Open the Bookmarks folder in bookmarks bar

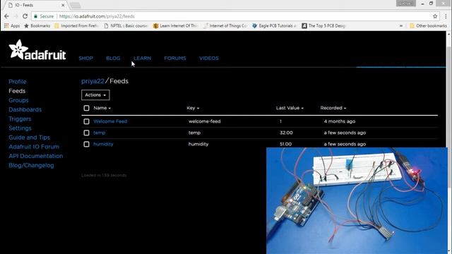pyautogui.click(x=37, y=26)
